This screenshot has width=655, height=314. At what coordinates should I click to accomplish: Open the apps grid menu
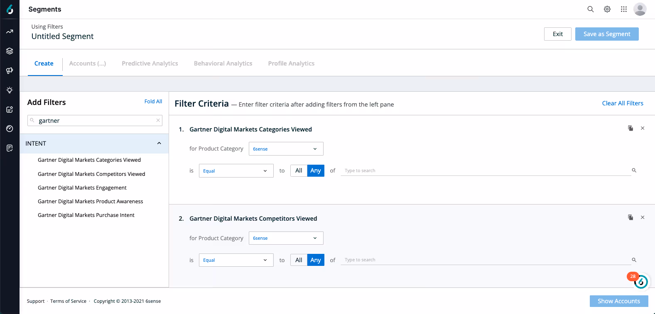[624, 9]
